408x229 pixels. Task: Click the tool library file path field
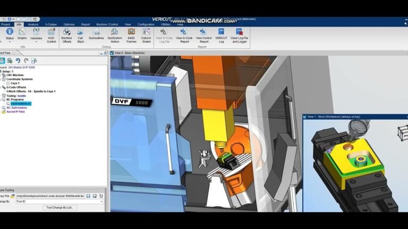[49, 196]
